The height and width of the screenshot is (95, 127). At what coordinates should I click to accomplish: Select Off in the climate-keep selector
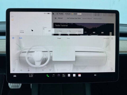click(49, 31)
